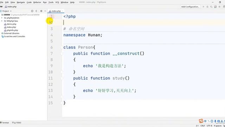225x127 pixels.
Task: Click line number 4 in gutter
Action: pyautogui.click(x=52, y=35)
